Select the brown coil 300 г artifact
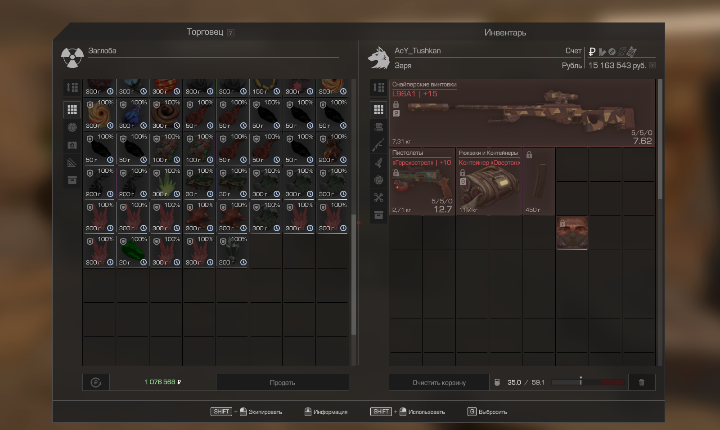This screenshot has width=720, height=430. pyautogui.click(x=166, y=114)
